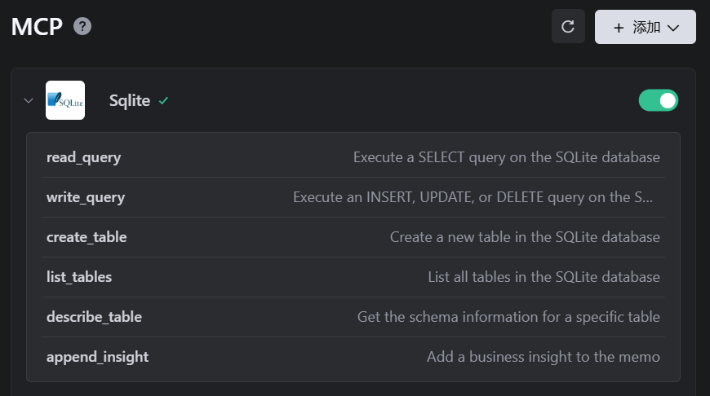Collapse the Sqlite server section
Screen dimensions: 710x396
coord(29,100)
